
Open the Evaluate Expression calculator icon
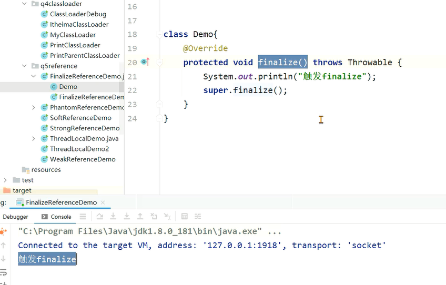[185, 216]
